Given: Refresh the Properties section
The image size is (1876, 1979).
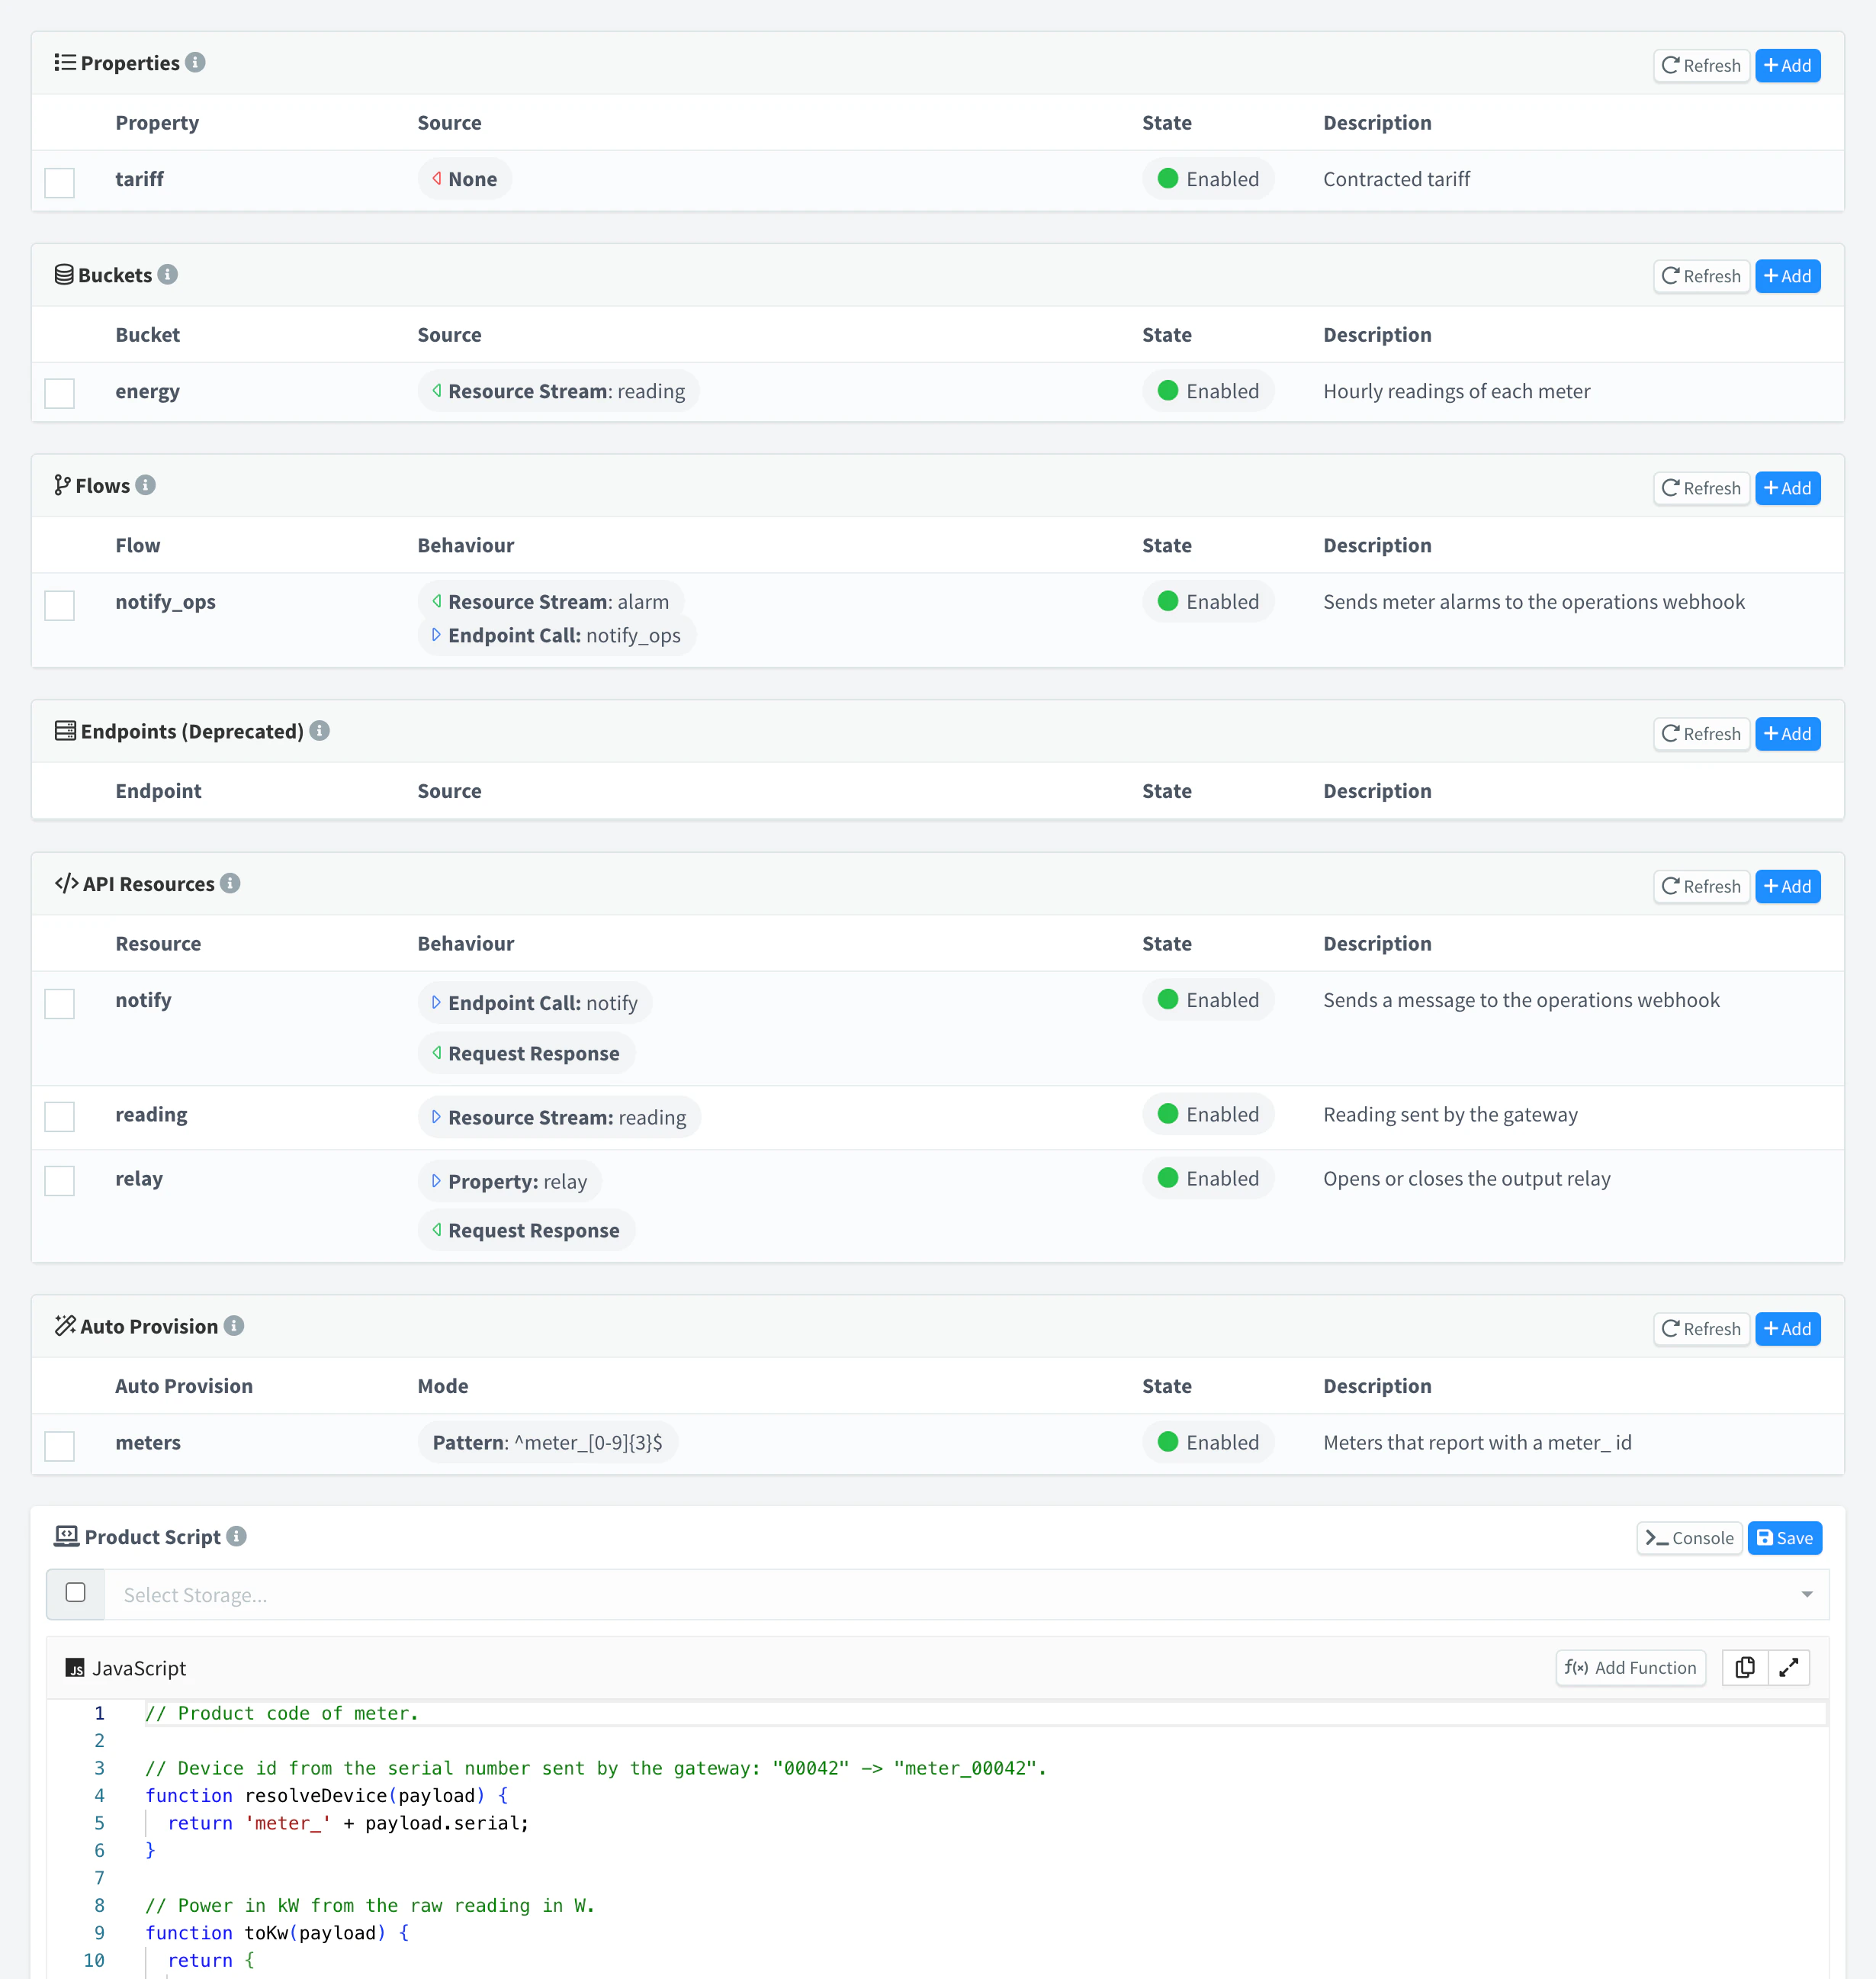Looking at the screenshot, I should [x=1702, y=66].
